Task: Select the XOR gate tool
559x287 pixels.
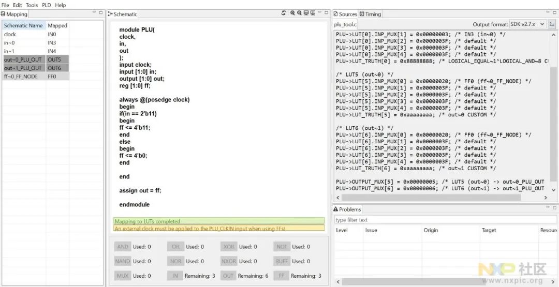Action: tap(229, 247)
